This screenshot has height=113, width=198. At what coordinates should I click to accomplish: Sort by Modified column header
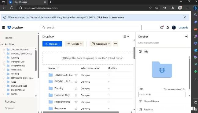[112, 68]
